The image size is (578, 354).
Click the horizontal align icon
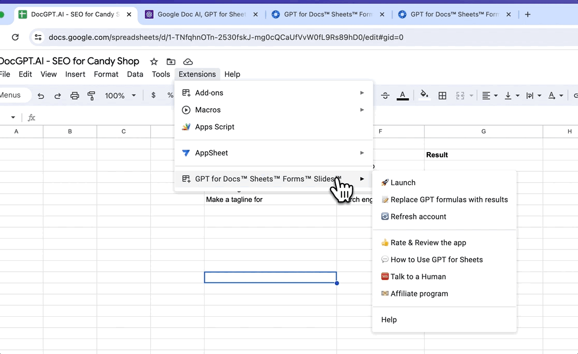point(486,96)
